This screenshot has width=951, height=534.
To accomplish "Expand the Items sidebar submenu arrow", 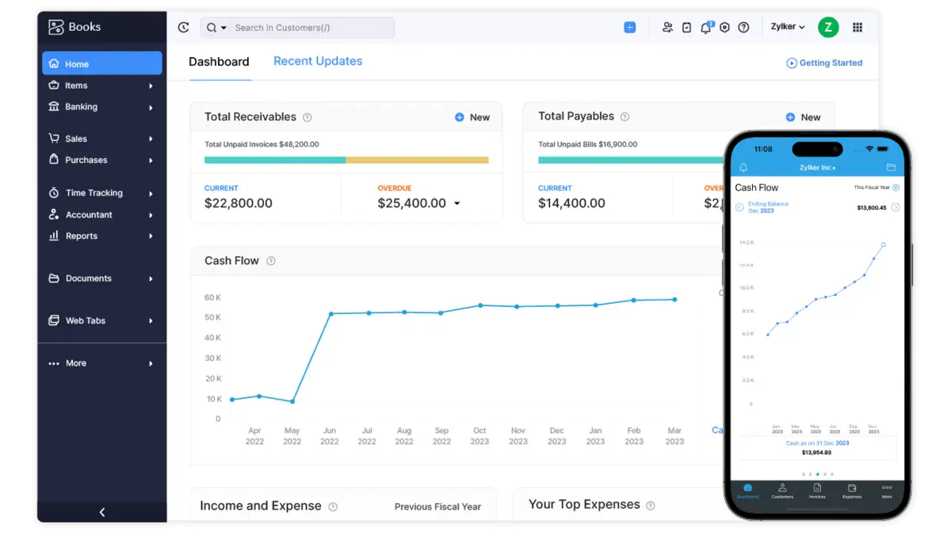I will [151, 85].
